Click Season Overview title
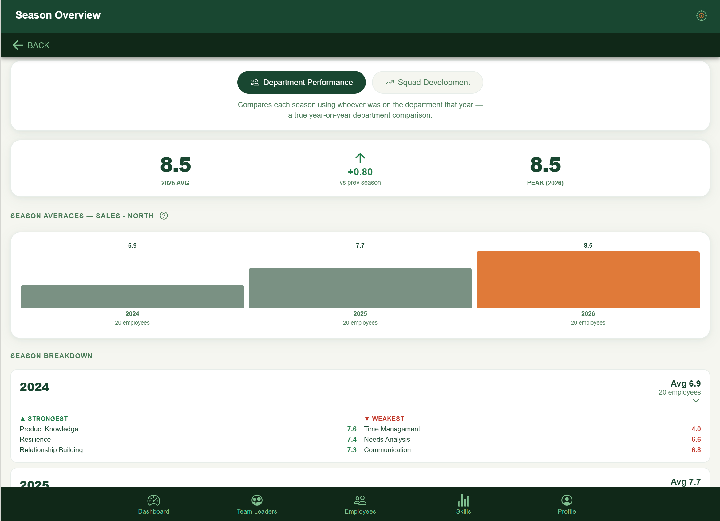This screenshot has width=720, height=521. (58, 15)
